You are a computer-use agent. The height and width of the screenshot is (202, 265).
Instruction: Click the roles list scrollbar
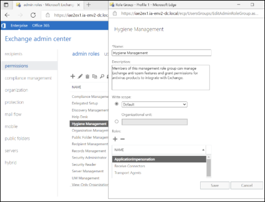point(208,167)
